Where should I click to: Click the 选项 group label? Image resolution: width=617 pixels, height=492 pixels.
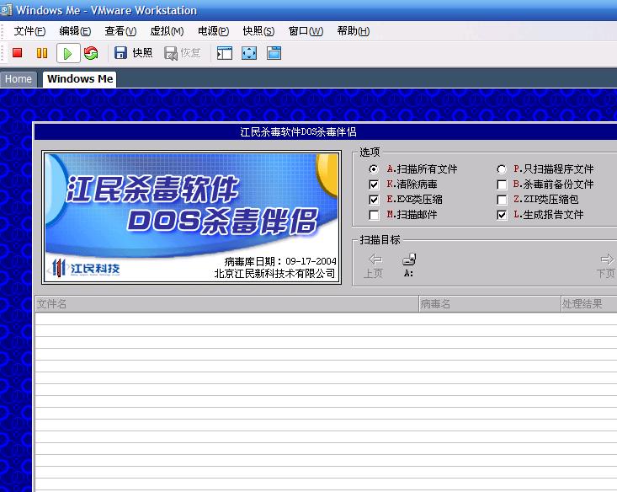(x=370, y=152)
